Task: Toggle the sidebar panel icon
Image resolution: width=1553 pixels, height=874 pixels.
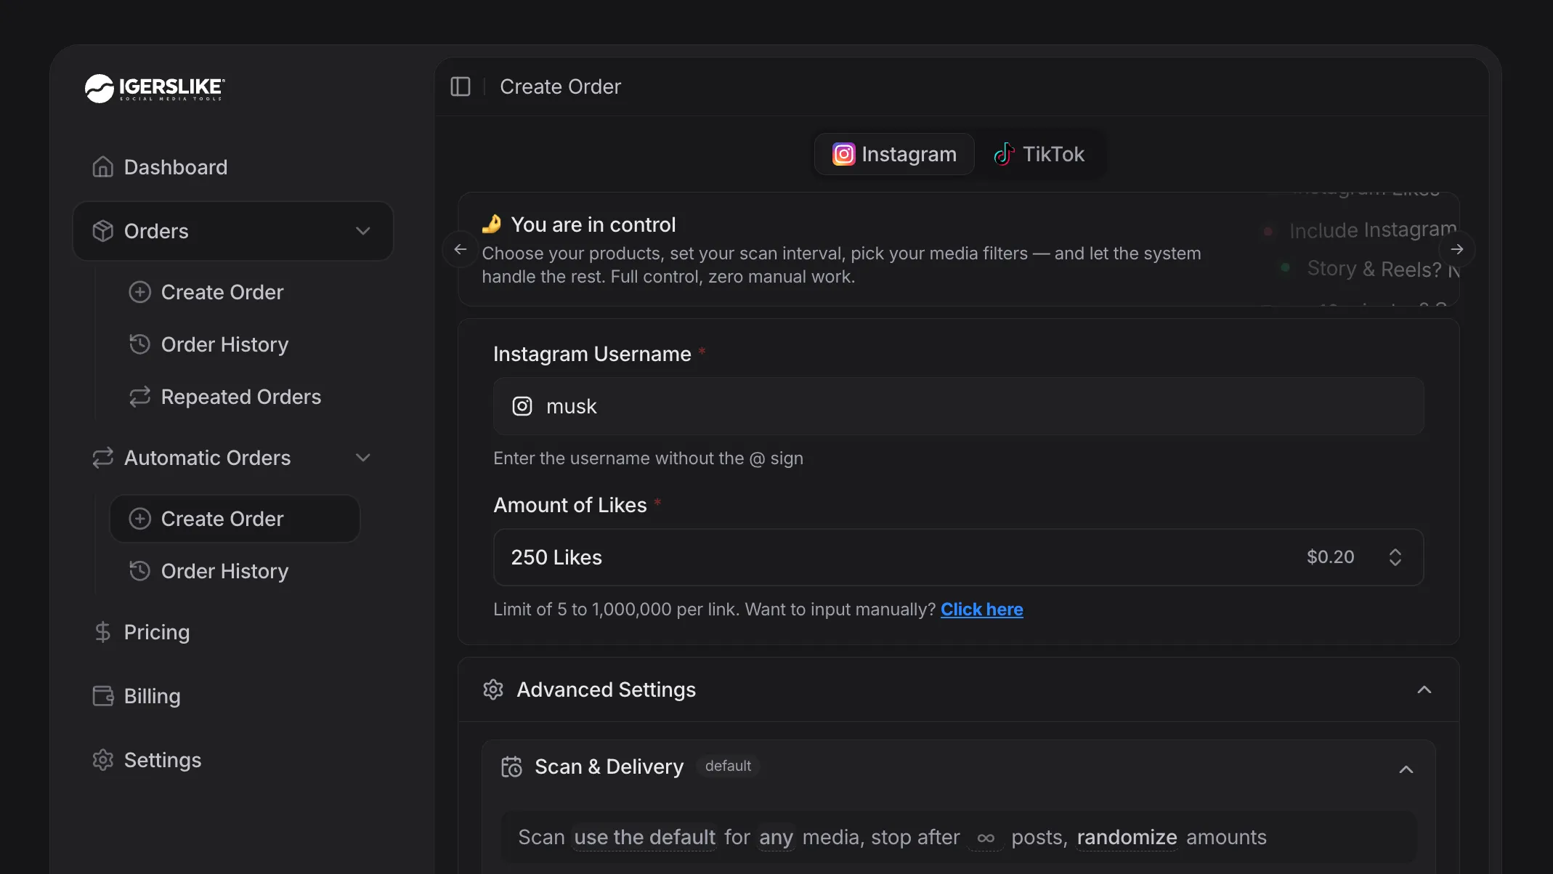Action: pos(461,86)
